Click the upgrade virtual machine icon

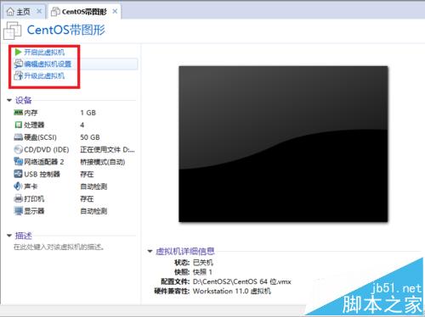19,75
